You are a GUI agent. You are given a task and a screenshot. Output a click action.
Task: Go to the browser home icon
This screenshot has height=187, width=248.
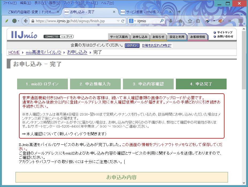(x=180, y=21)
